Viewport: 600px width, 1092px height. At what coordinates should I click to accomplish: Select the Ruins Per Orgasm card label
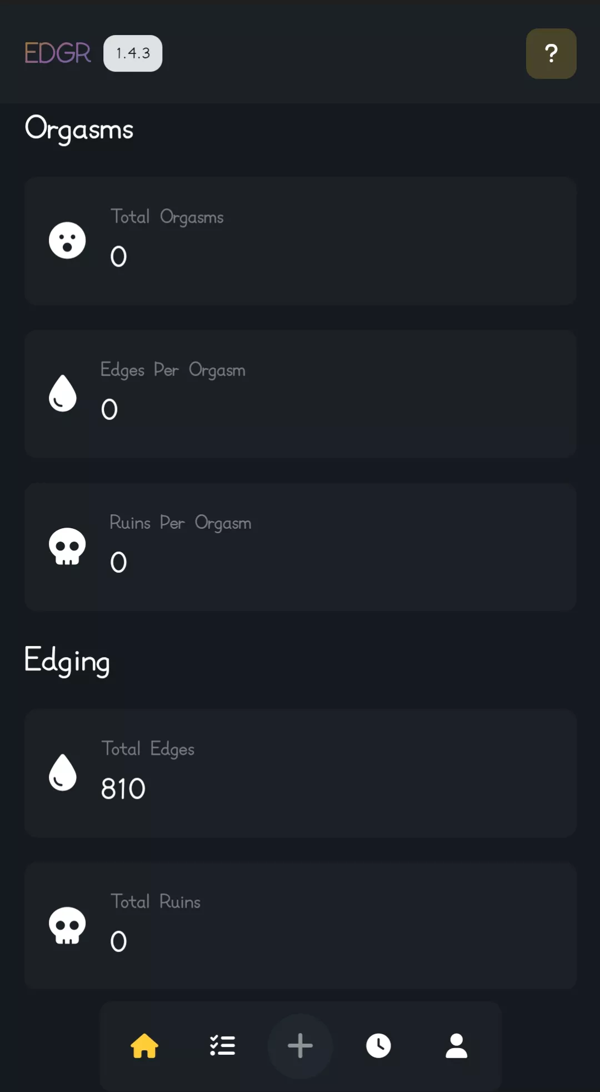pos(180,523)
